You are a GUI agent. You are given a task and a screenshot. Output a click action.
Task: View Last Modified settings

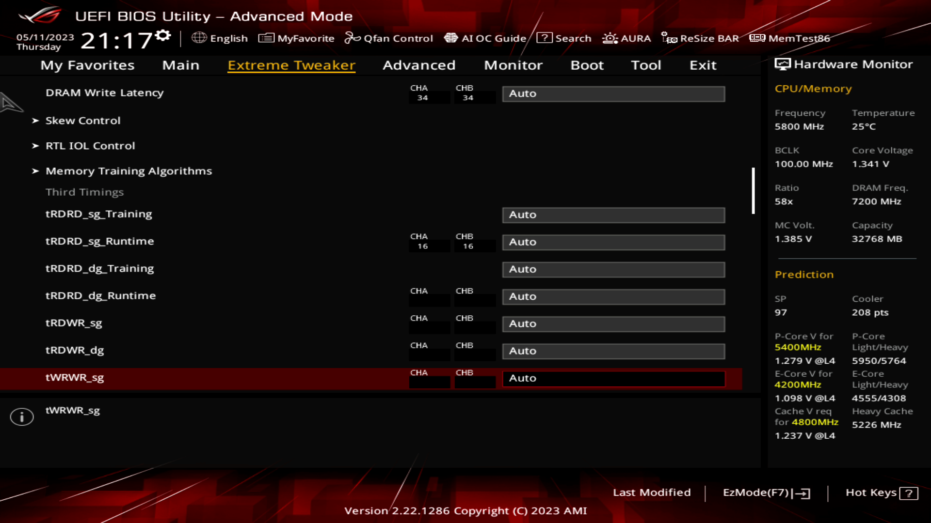pyautogui.click(x=652, y=492)
